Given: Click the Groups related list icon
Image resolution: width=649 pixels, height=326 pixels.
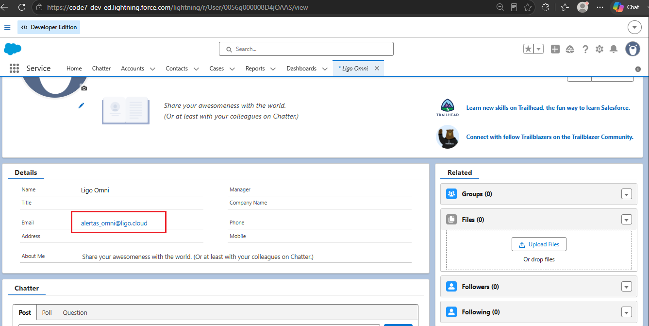Looking at the screenshot, I should [451, 194].
